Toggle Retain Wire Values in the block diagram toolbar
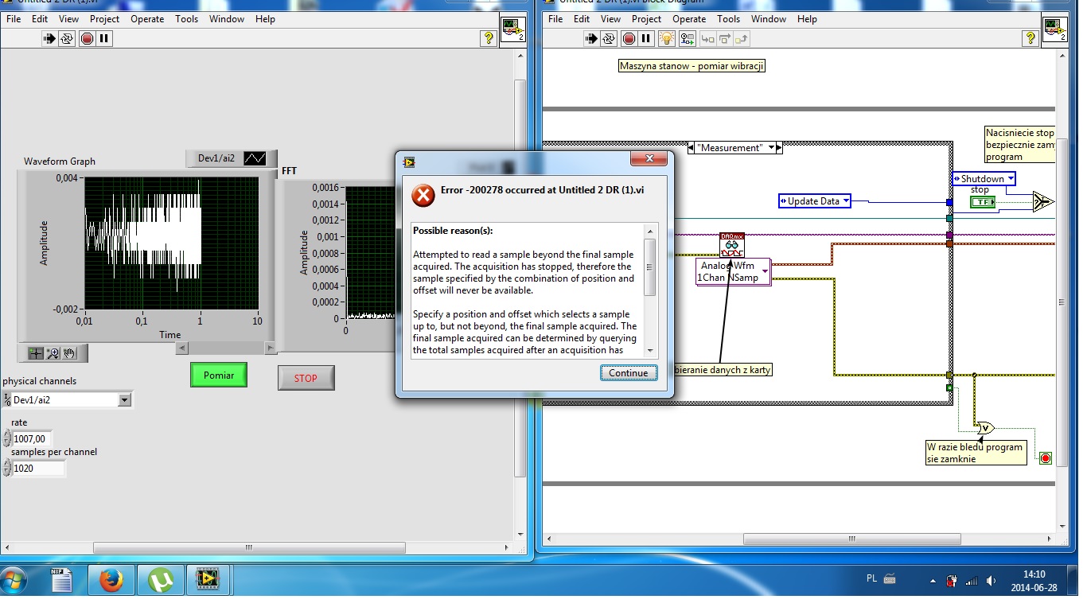This screenshot has height=611, width=1087. (x=687, y=37)
